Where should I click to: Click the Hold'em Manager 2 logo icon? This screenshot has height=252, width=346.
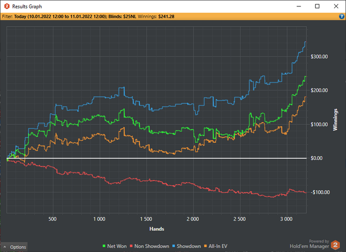click(x=336, y=245)
